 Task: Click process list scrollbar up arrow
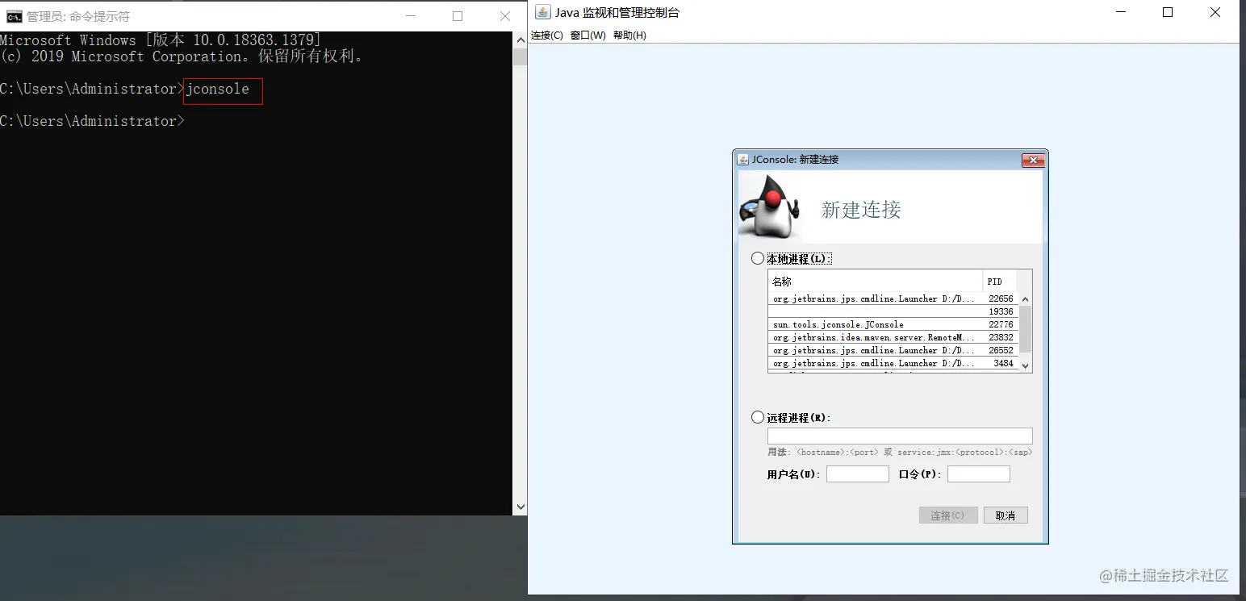pyautogui.click(x=1026, y=298)
